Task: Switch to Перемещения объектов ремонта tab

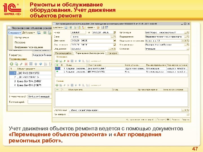Action: pyautogui.click(x=90, y=53)
